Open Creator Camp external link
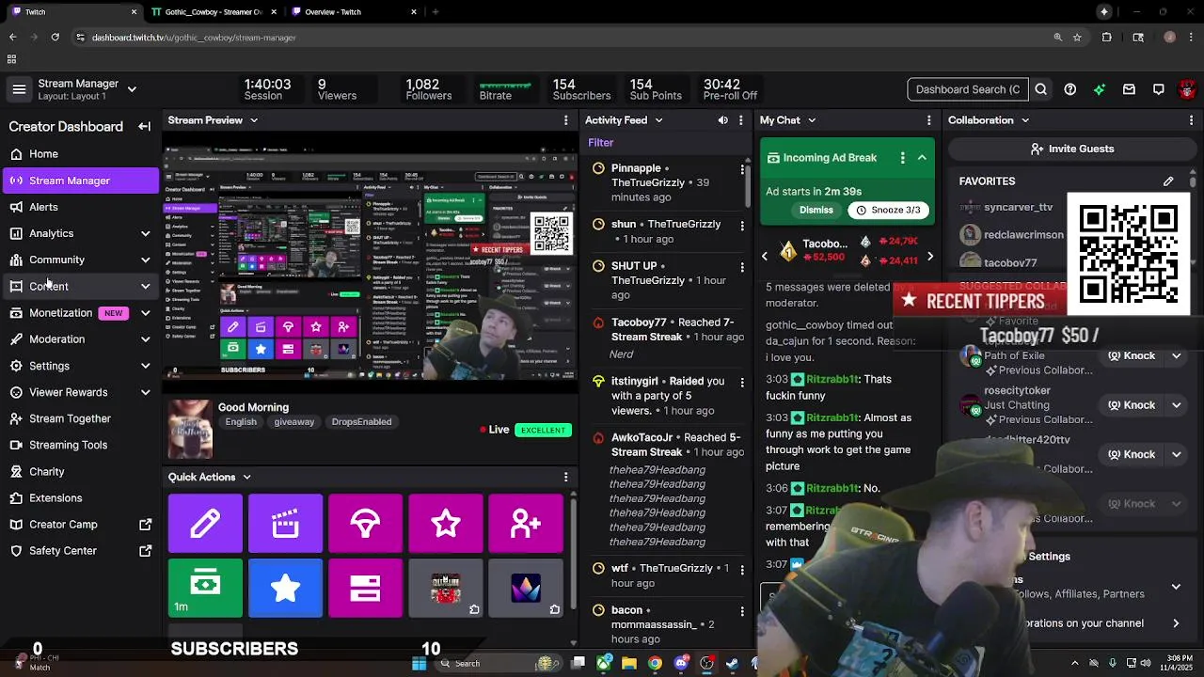The width and height of the screenshot is (1204, 677). [x=80, y=525]
